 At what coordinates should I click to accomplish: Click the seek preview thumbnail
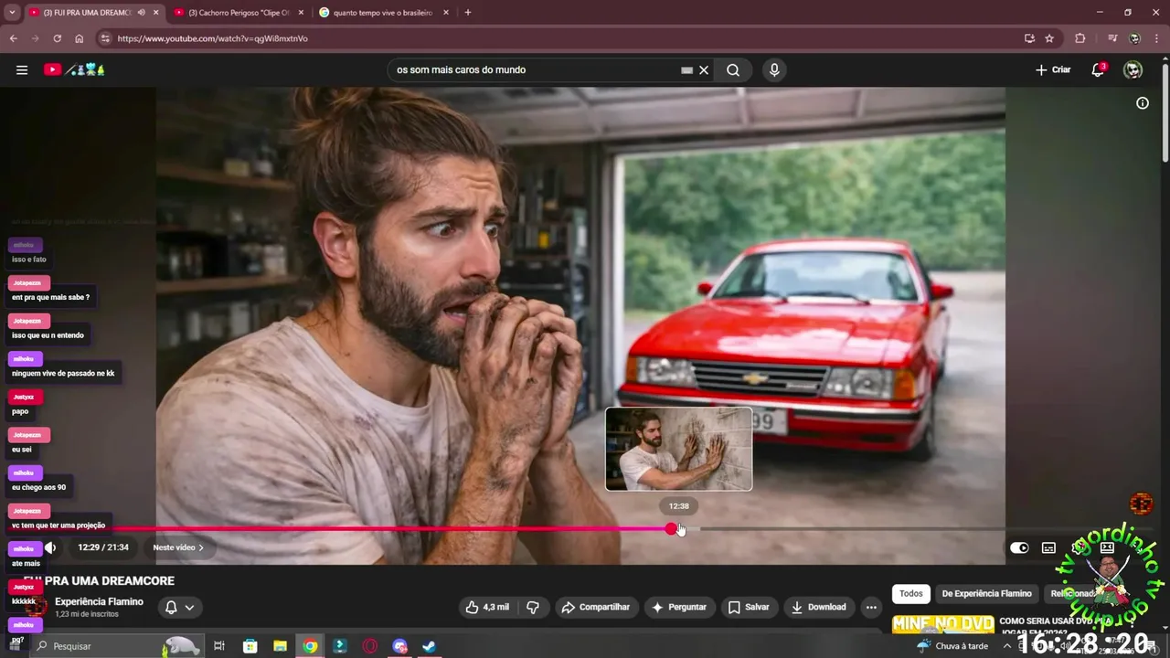(x=678, y=449)
